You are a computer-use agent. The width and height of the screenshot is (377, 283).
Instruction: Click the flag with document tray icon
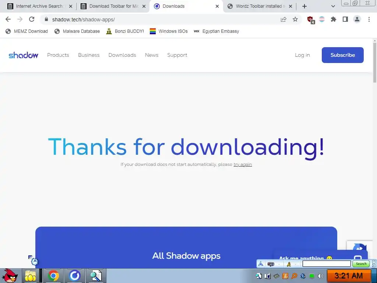tap(268, 276)
